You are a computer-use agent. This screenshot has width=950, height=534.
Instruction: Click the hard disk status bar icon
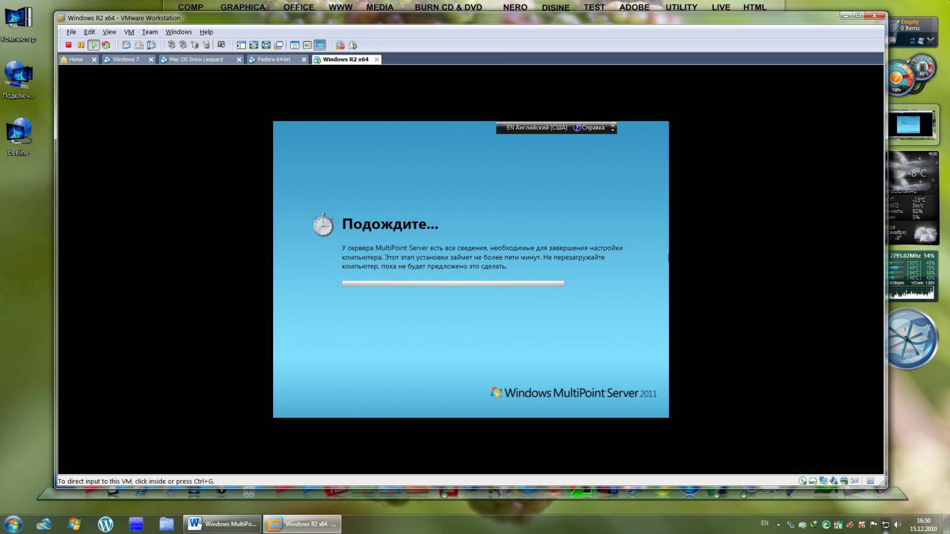tap(813, 481)
